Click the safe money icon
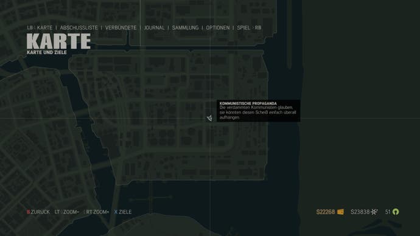 (374, 212)
